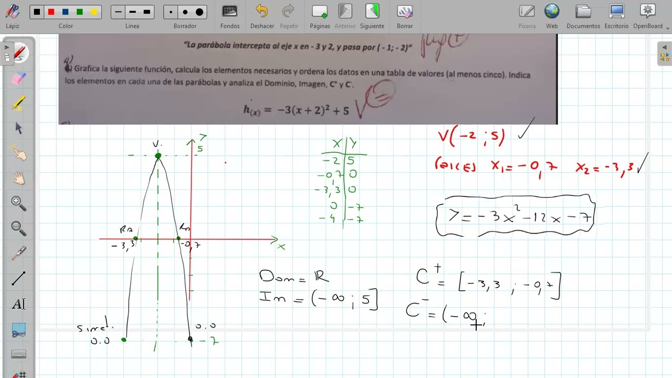Select the capture part of screen tool
This screenshot has width=672, height=378.
(x=19, y=330)
